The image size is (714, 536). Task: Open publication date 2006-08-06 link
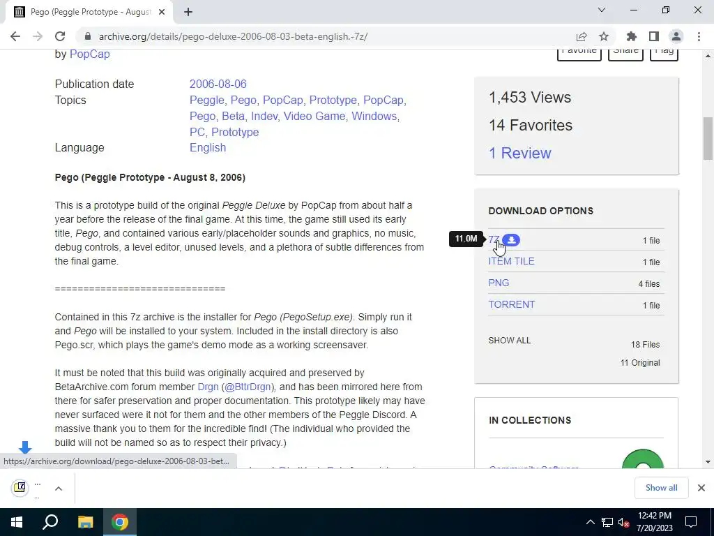pyautogui.click(x=218, y=84)
